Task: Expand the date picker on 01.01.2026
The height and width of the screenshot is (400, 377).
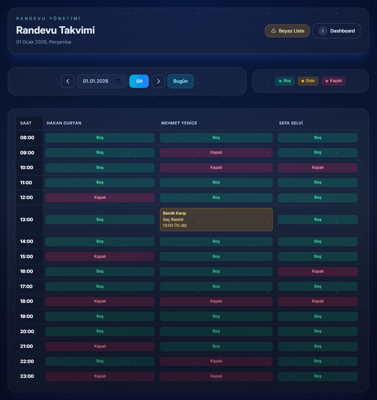Action: 102,81
